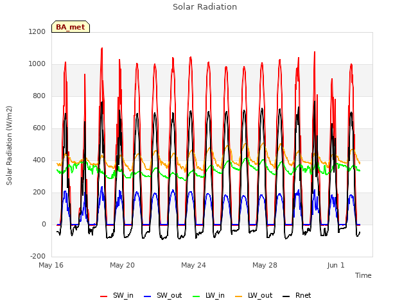
Task: Toggle the SW_out legend entry
Action: pos(162,296)
